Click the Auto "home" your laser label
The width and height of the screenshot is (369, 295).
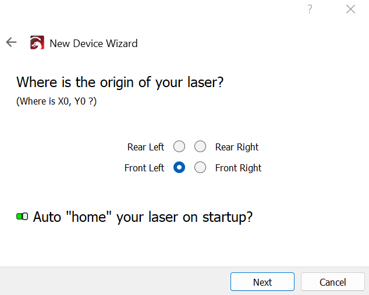[143, 217]
